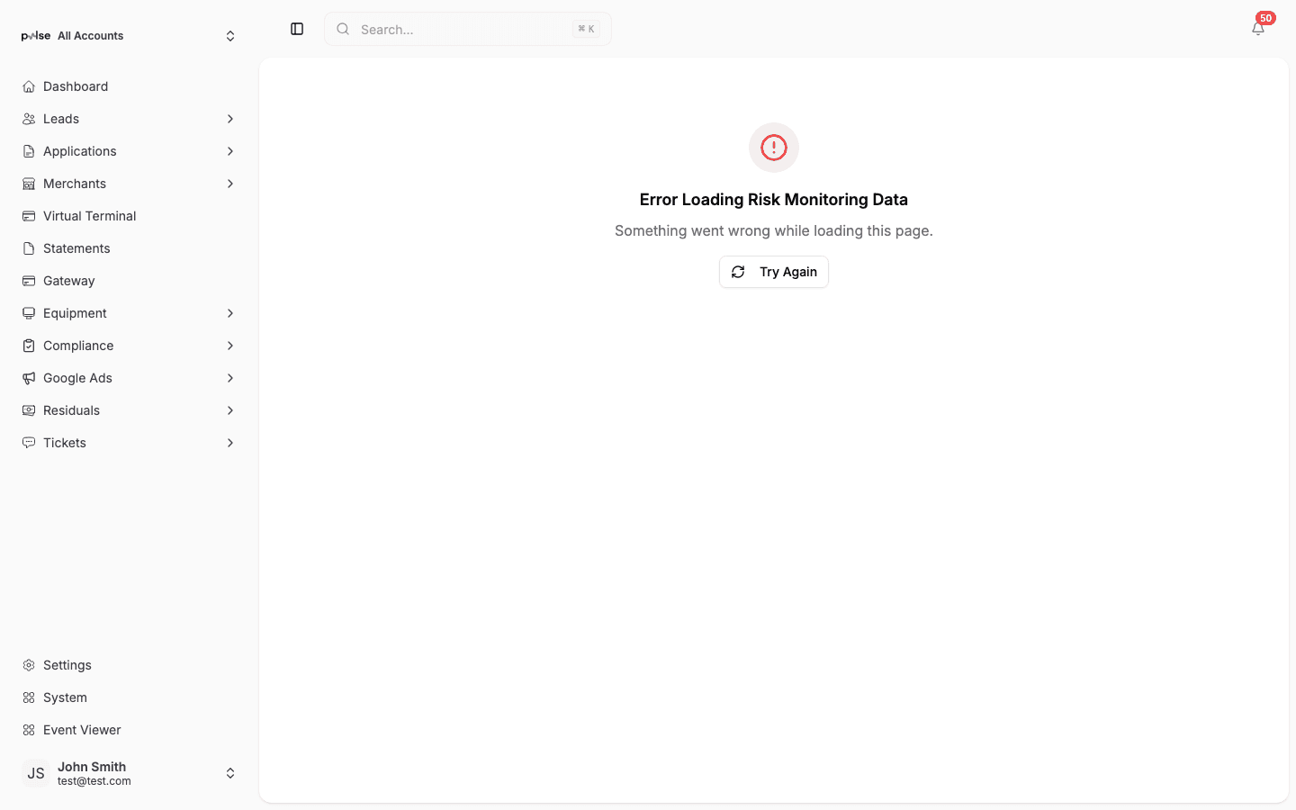This screenshot has height=810, width=1296.
Task: Select the Dashboard icon in the sidebar
Action: (29, 85)
